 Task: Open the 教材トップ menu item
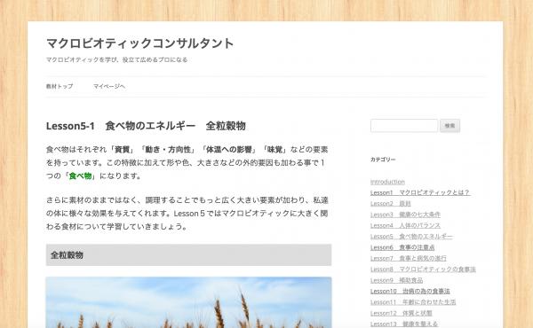coord(60,87)
